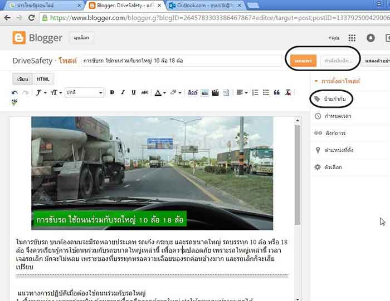Reload the page with refresh icon
Viewport: 390px width, 301px height.
coord(31,18)
